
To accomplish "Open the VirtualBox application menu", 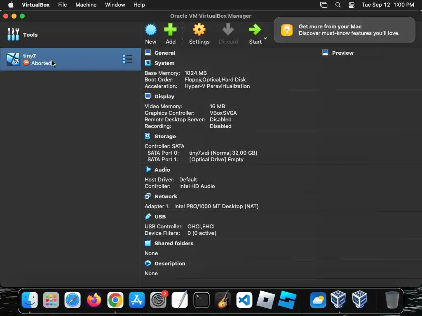I will click(35, 5).
